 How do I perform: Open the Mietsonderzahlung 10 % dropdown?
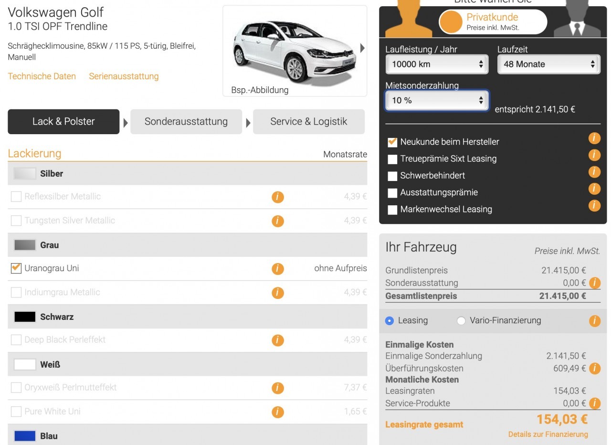[437, 100]
